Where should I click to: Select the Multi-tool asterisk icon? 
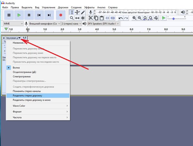click(x=83, y=18)
